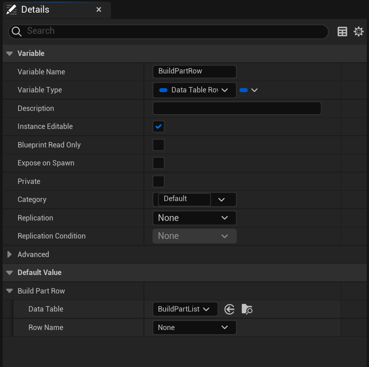Click the Details pencil tab icon
Image resolution: width=369 pixels, height=367 pixels.
(x=12, y=9)
